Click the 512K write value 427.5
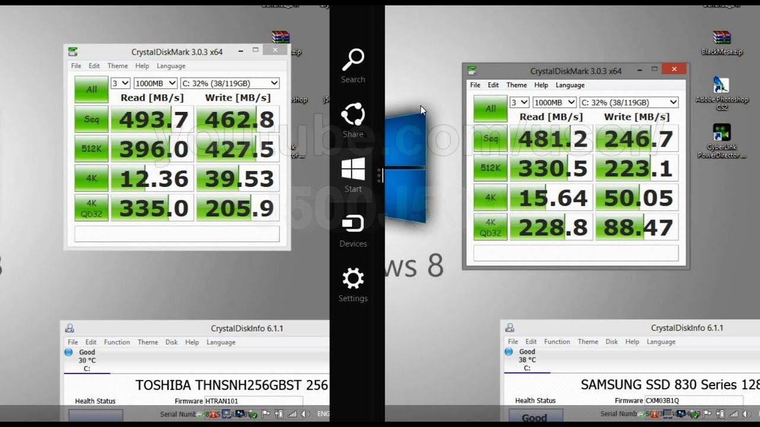The image size is (760, 427). point(238,149)
